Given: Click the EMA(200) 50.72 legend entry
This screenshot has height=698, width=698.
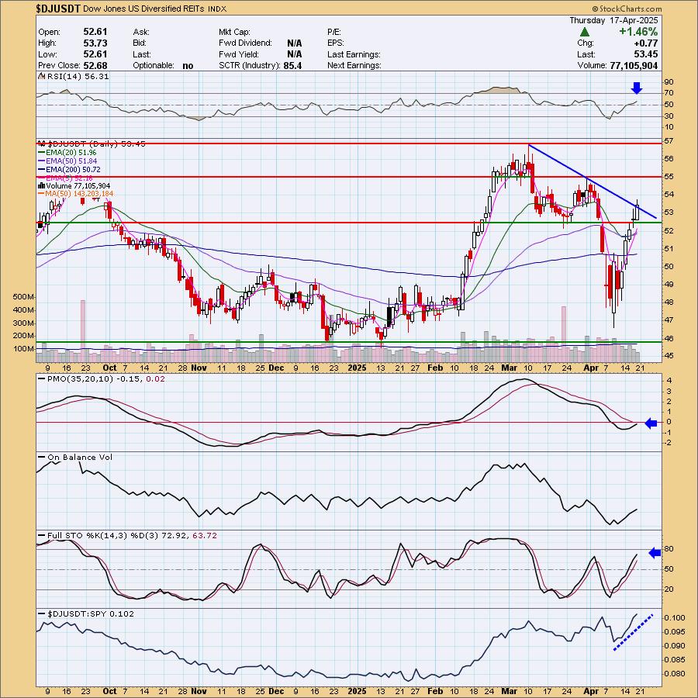Looking at the screenshot, I should 70,170.
